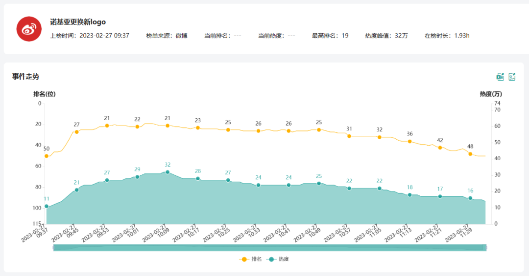Image resolution: width=529 pixels, height=276 pixels.
Task: Open the 诺基亚更换新logo topic title
Action: tap(78, 22)
